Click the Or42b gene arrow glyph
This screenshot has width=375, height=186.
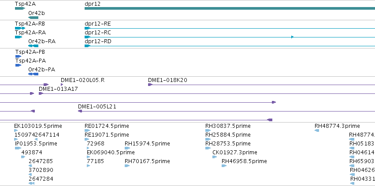click(33, 18)
